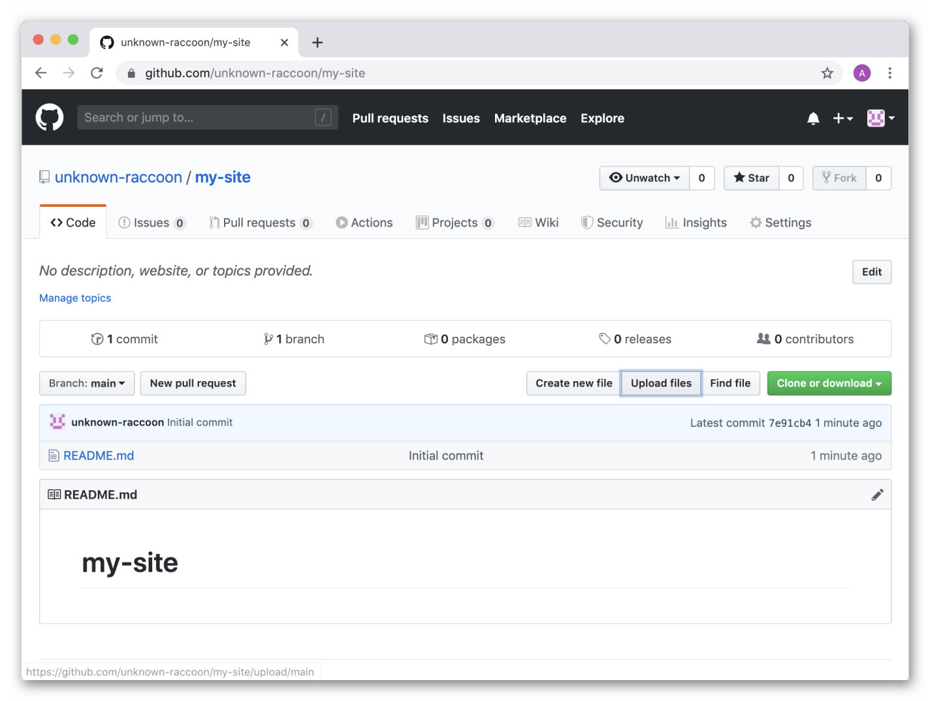The image size is (930, 701).
Task: Click Find file
Action: [x=730, y=383]
